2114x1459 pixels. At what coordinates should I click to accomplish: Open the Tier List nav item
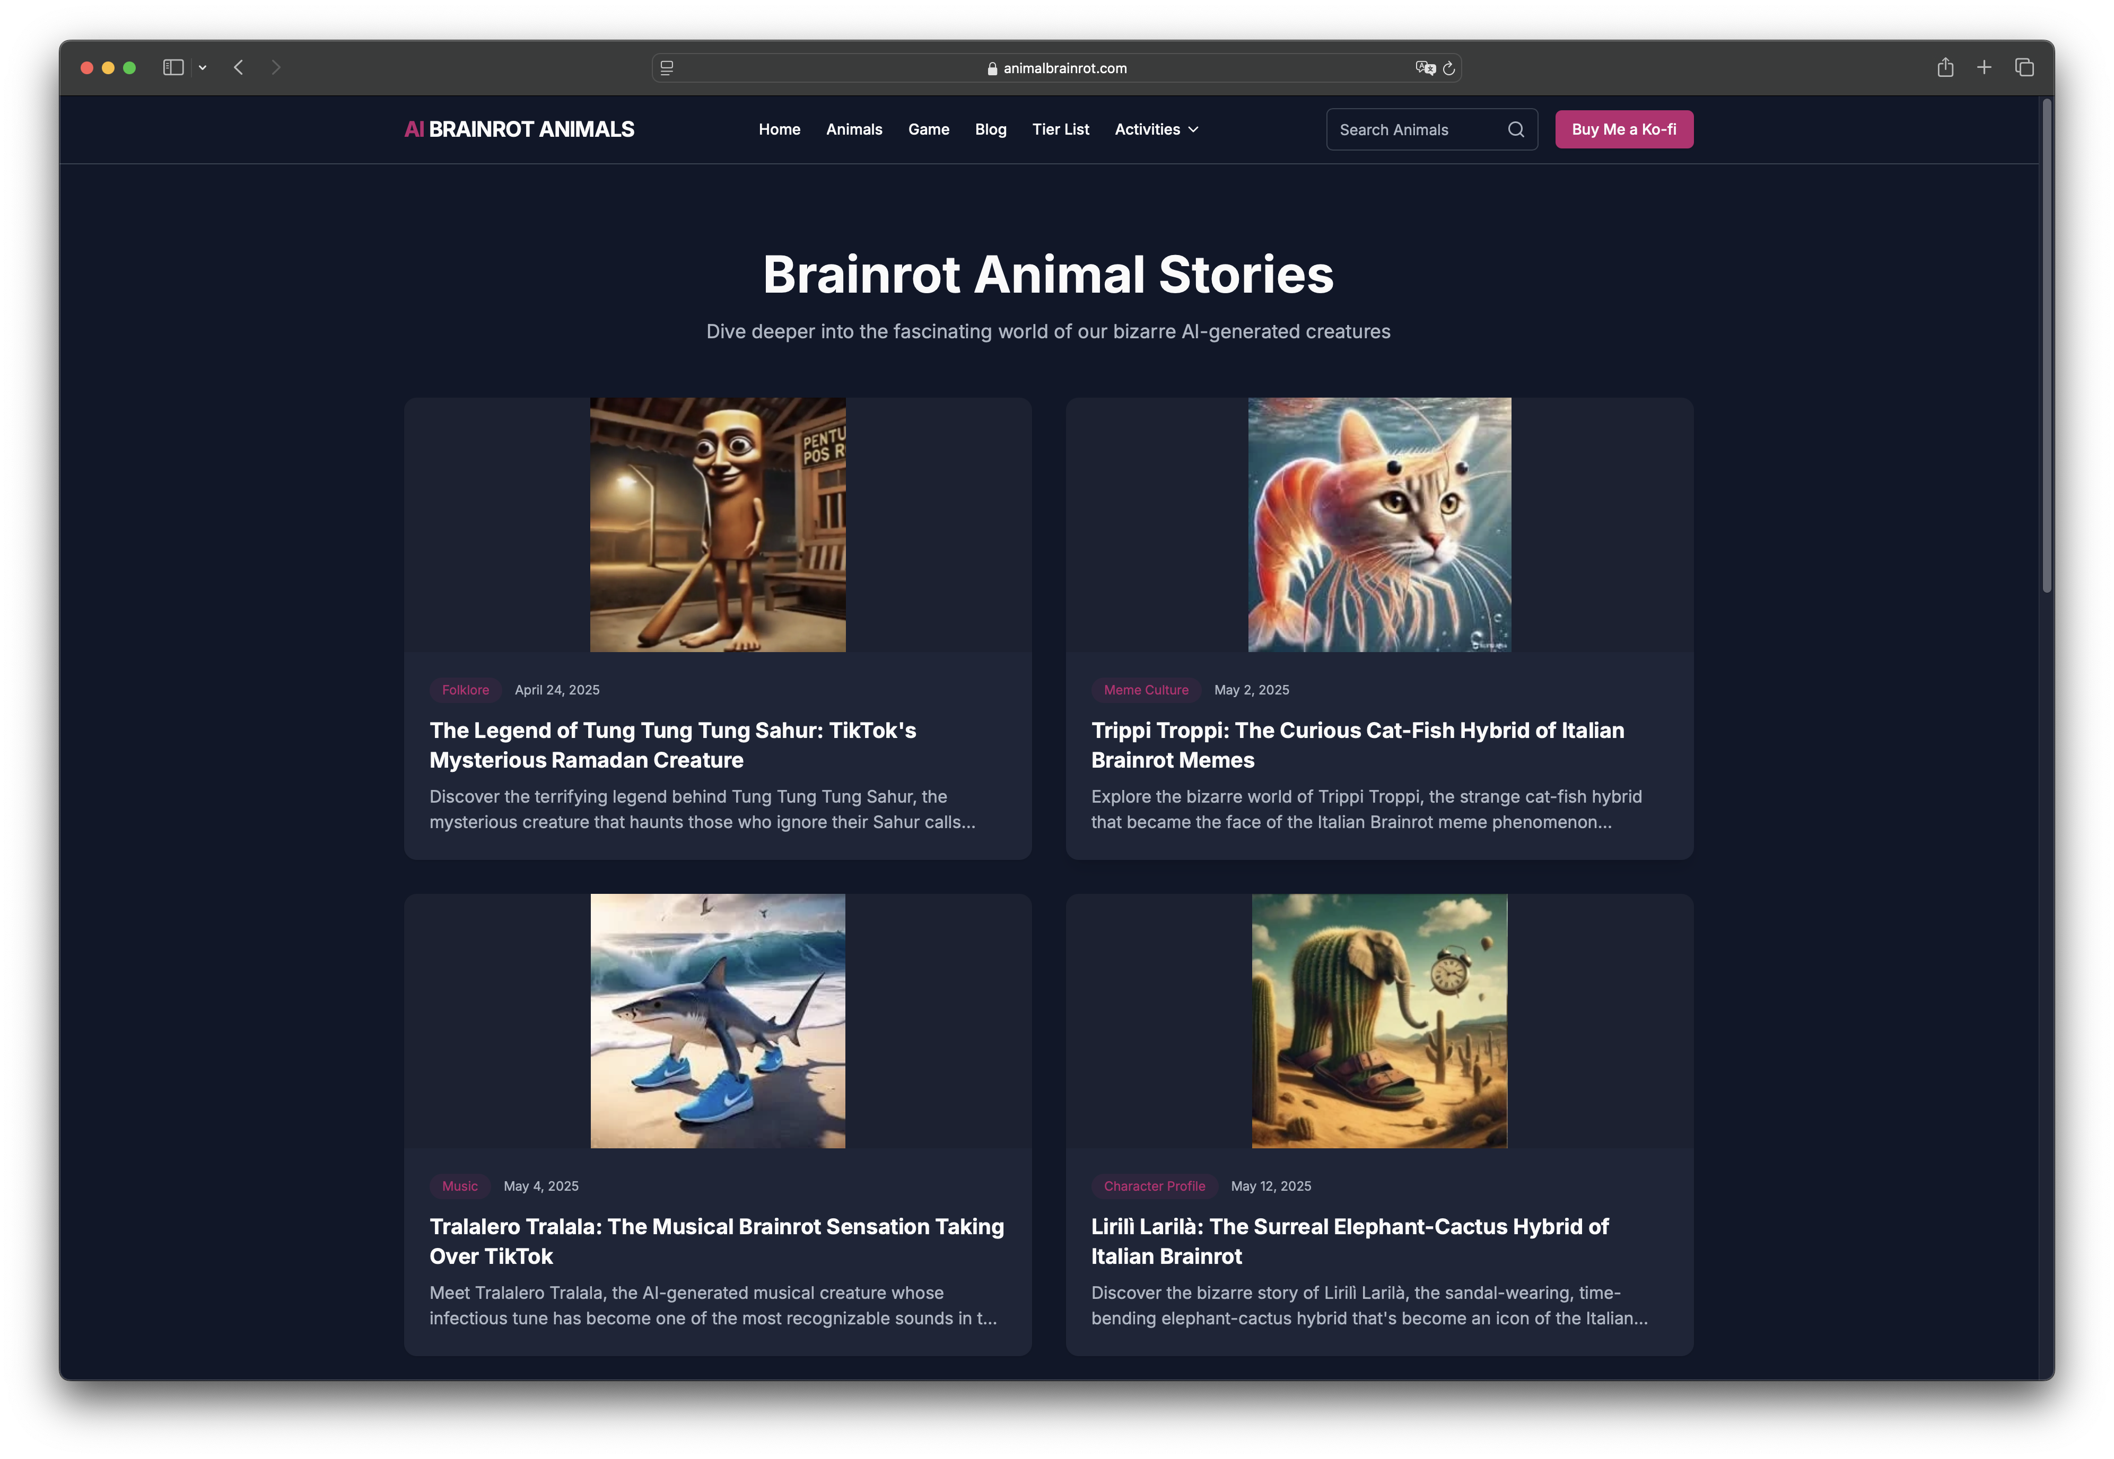[x=1060, y=130]
